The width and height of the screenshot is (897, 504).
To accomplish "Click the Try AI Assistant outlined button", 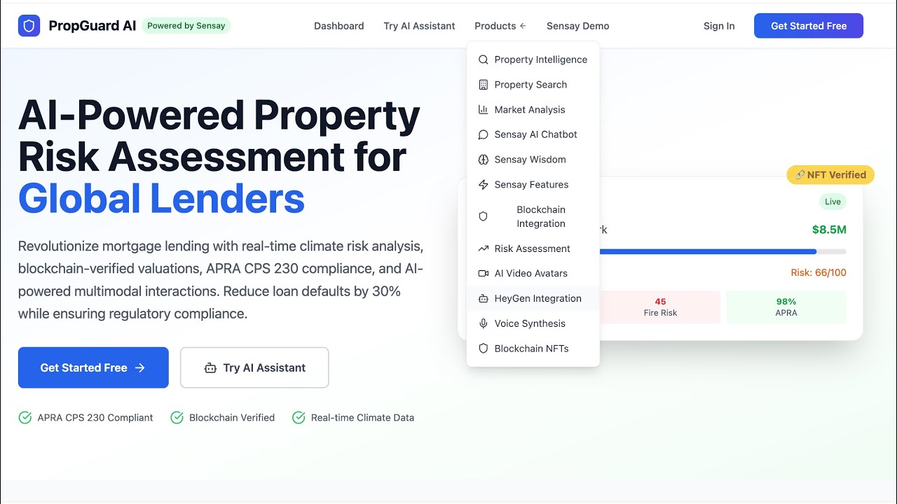I will click(x=254, y=367).
